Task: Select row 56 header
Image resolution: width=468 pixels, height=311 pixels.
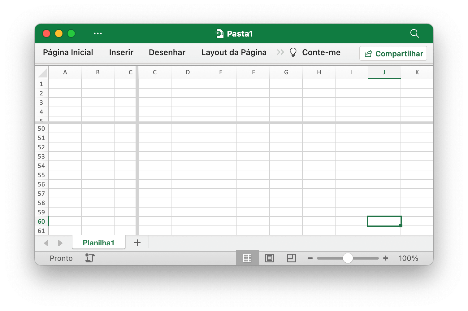Action: pos(41,184)
